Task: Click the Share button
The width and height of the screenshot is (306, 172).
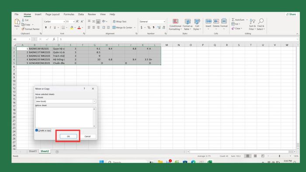Action: tap(291, 14)
